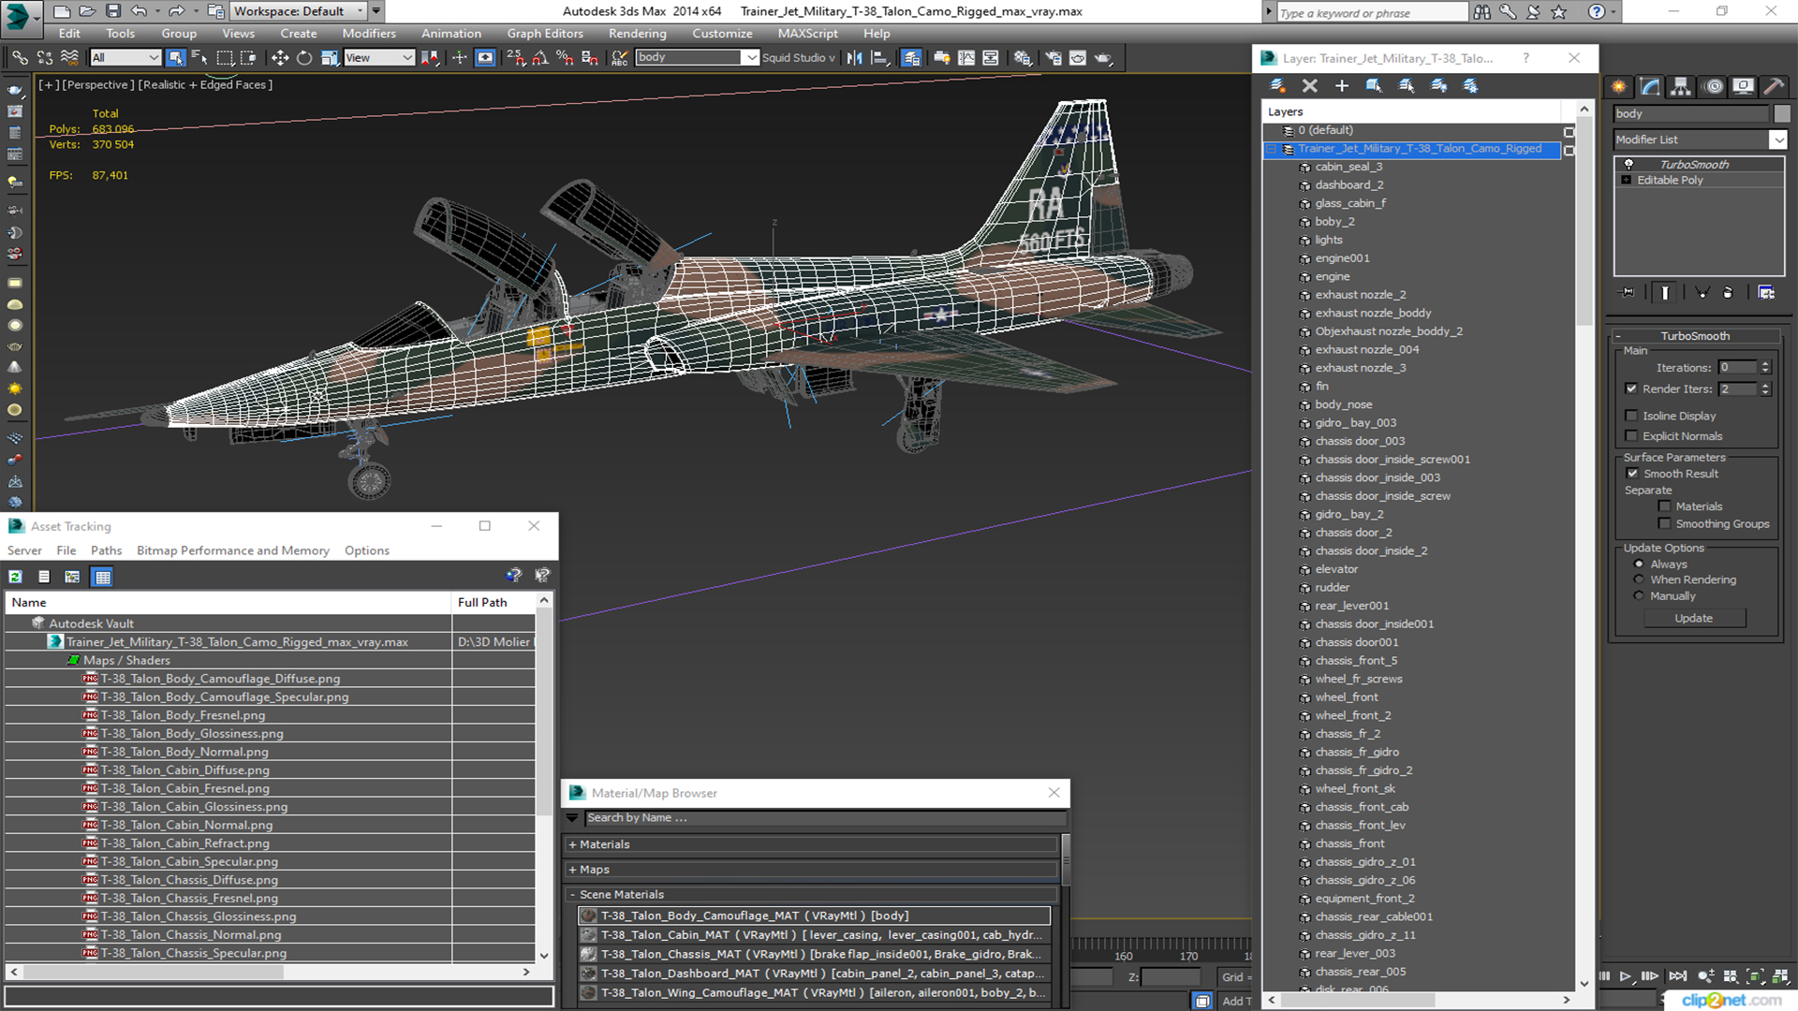This screenshot has height=1011, width=1798.
Task: Toggle the Explicit Normals checkbox
Action: (x=1632, y=436)
